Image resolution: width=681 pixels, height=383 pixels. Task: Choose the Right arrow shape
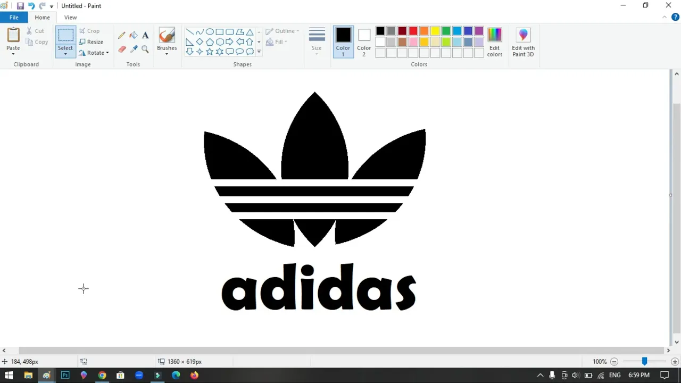click(x=230, y=42)
